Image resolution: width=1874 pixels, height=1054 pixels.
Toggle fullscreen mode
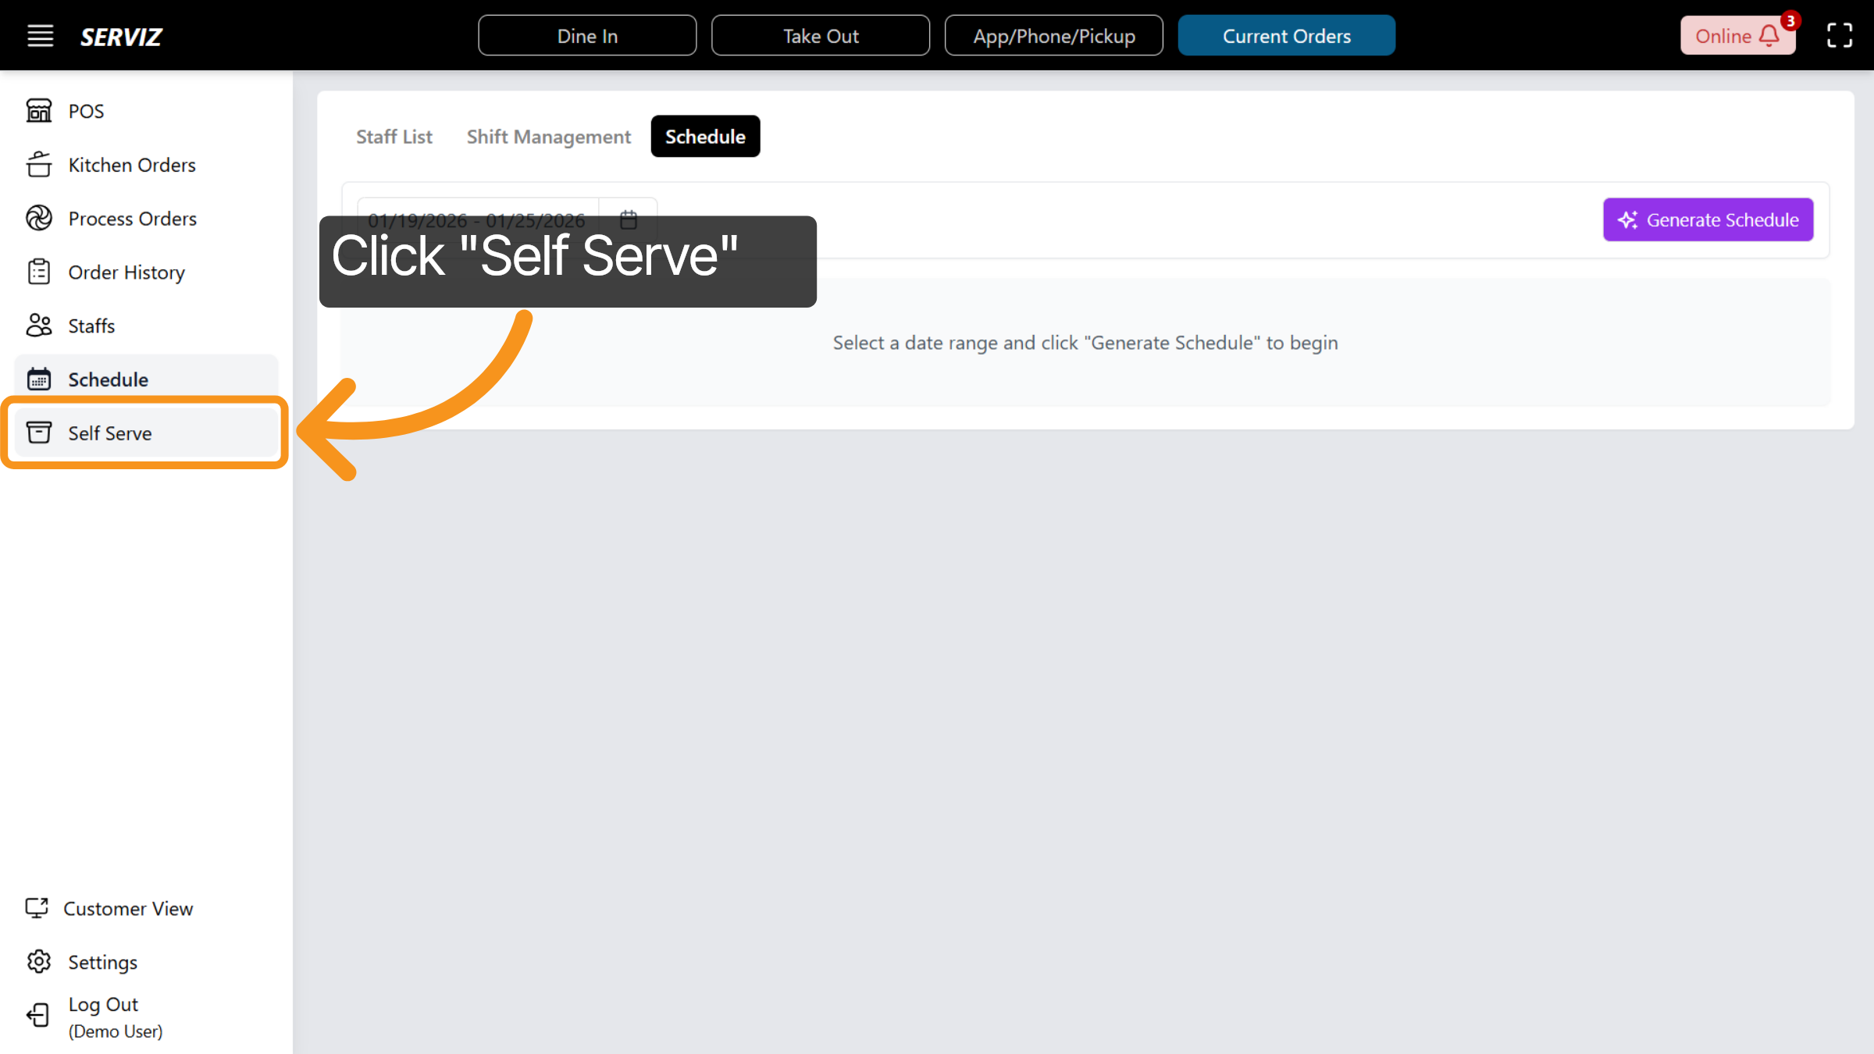pos(1839,36)
